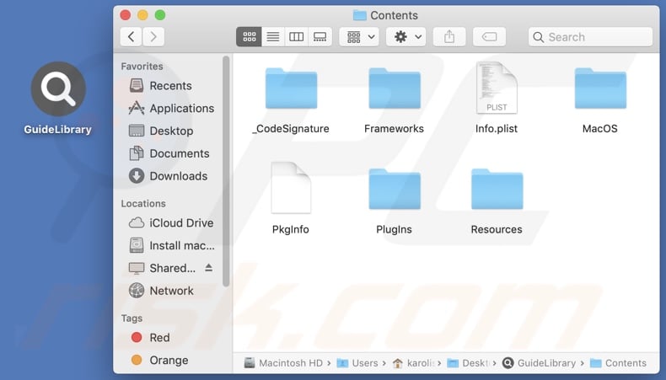Go forward with the right chevron button
This screenshot has height=380, width=666.
point(153,37)
